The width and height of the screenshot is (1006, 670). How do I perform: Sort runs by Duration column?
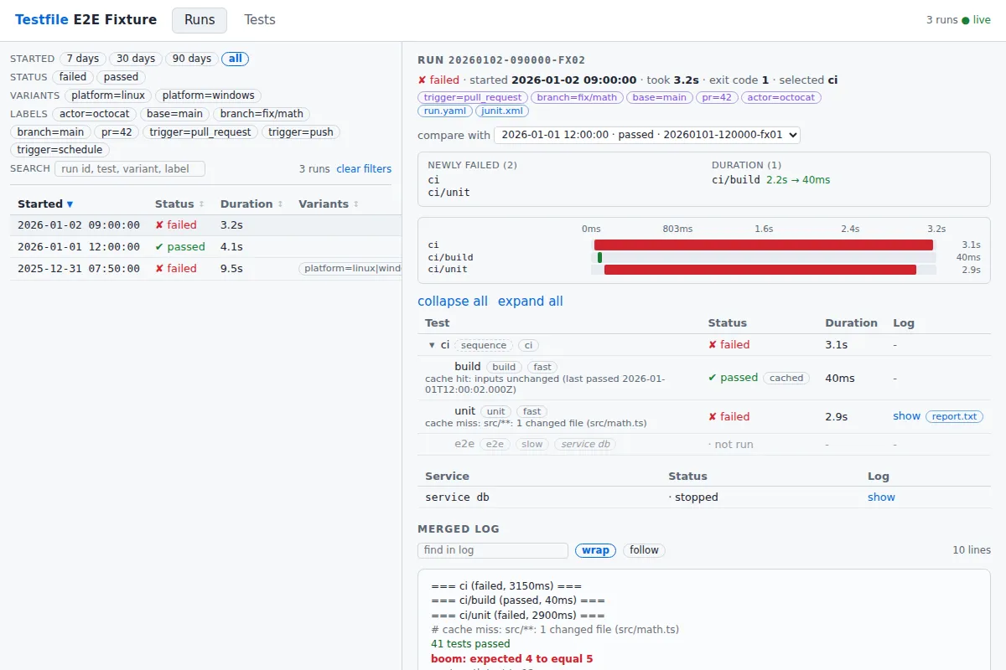(x=251, y=204)
